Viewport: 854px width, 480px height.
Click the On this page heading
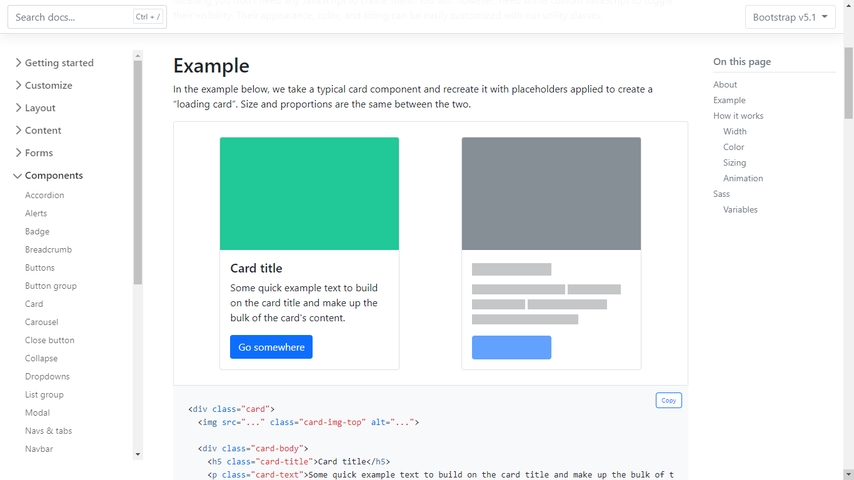point(742,62)
